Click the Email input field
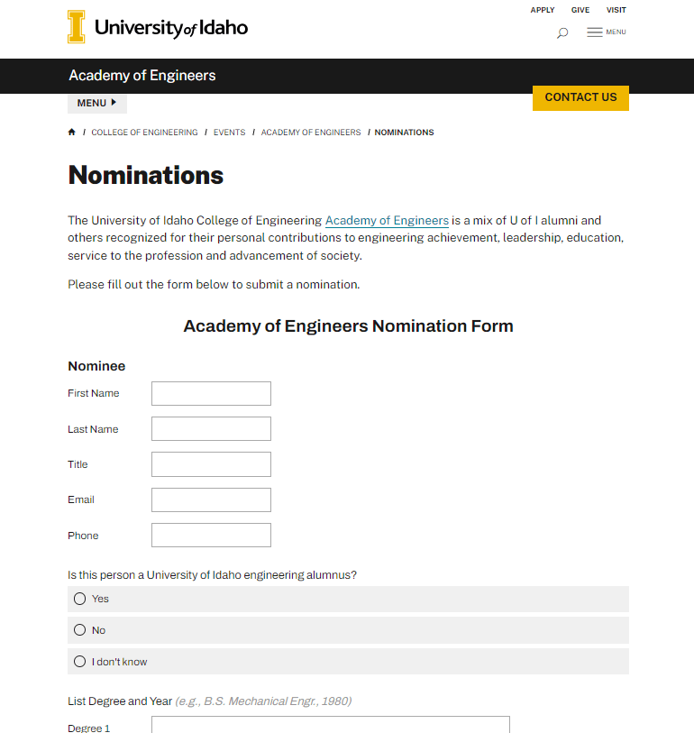 point(211,499)
